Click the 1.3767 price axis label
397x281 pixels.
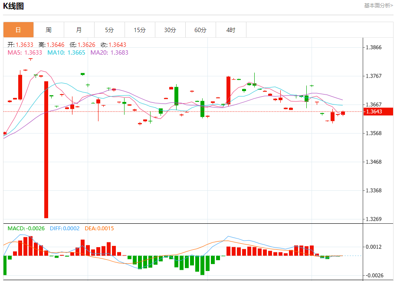point(374,76)
